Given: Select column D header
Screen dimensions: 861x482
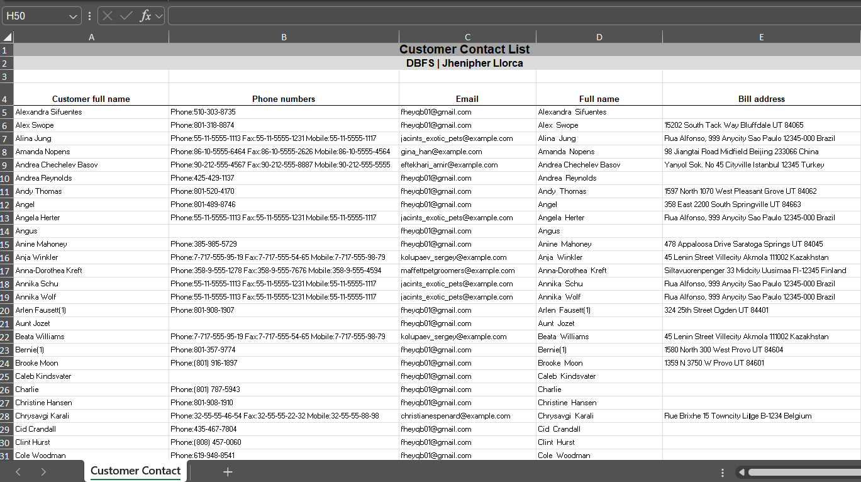Looking at the screenshot, I should (x=599, y=37).
